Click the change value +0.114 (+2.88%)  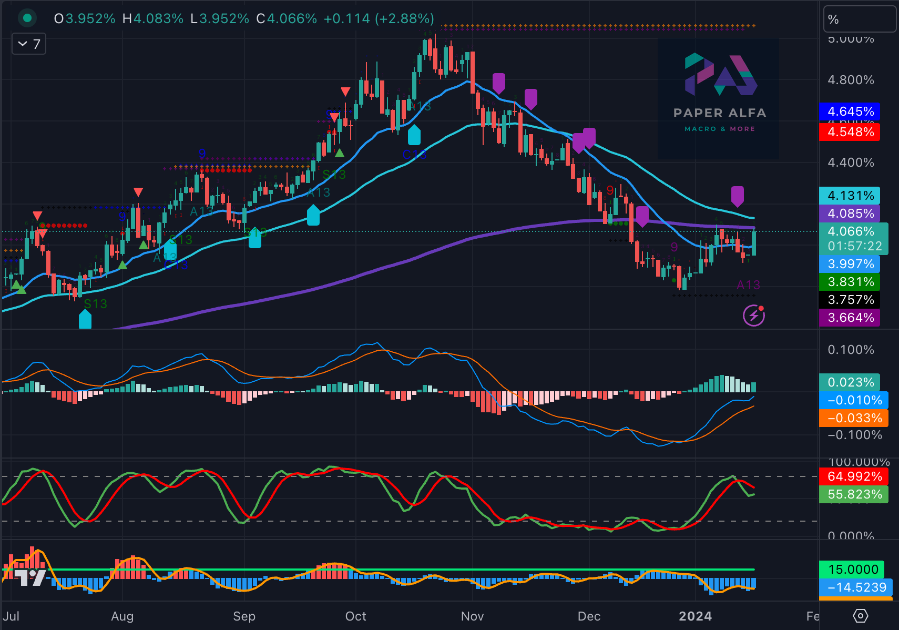pos(379,19)
